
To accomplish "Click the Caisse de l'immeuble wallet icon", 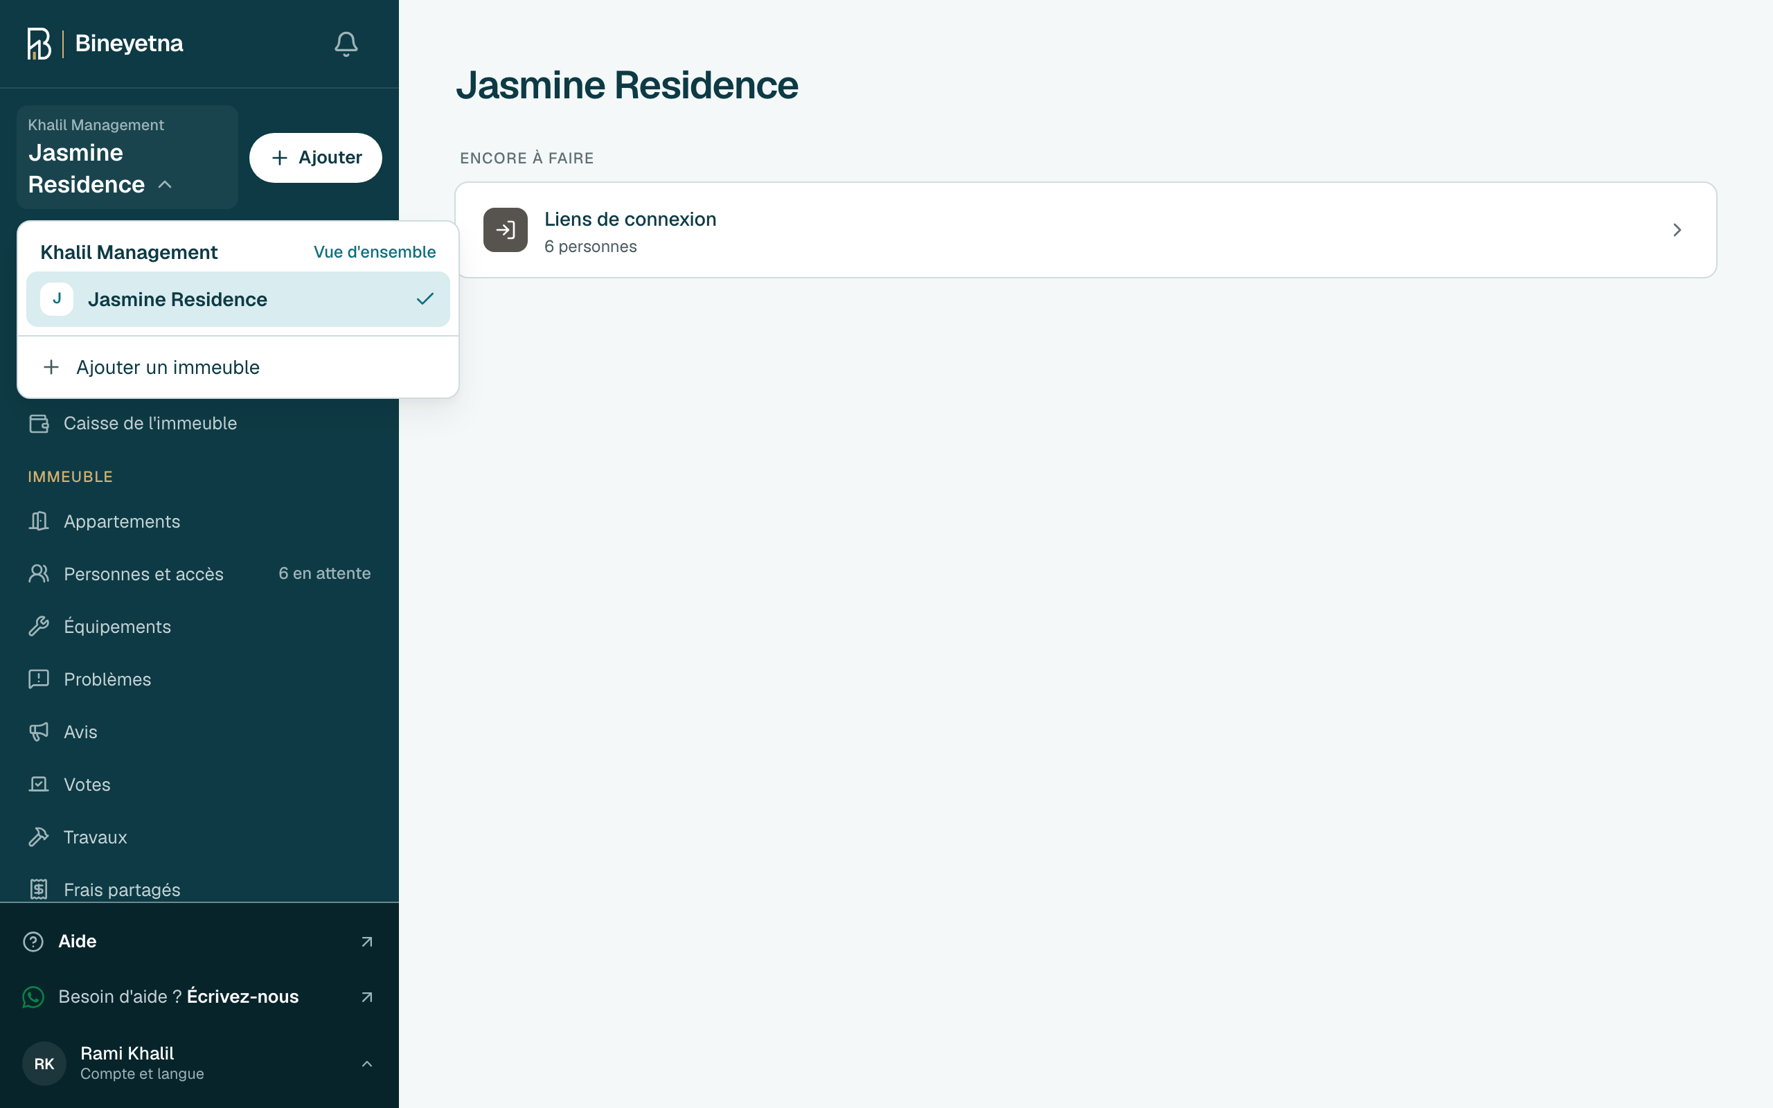I will [39, 424].
